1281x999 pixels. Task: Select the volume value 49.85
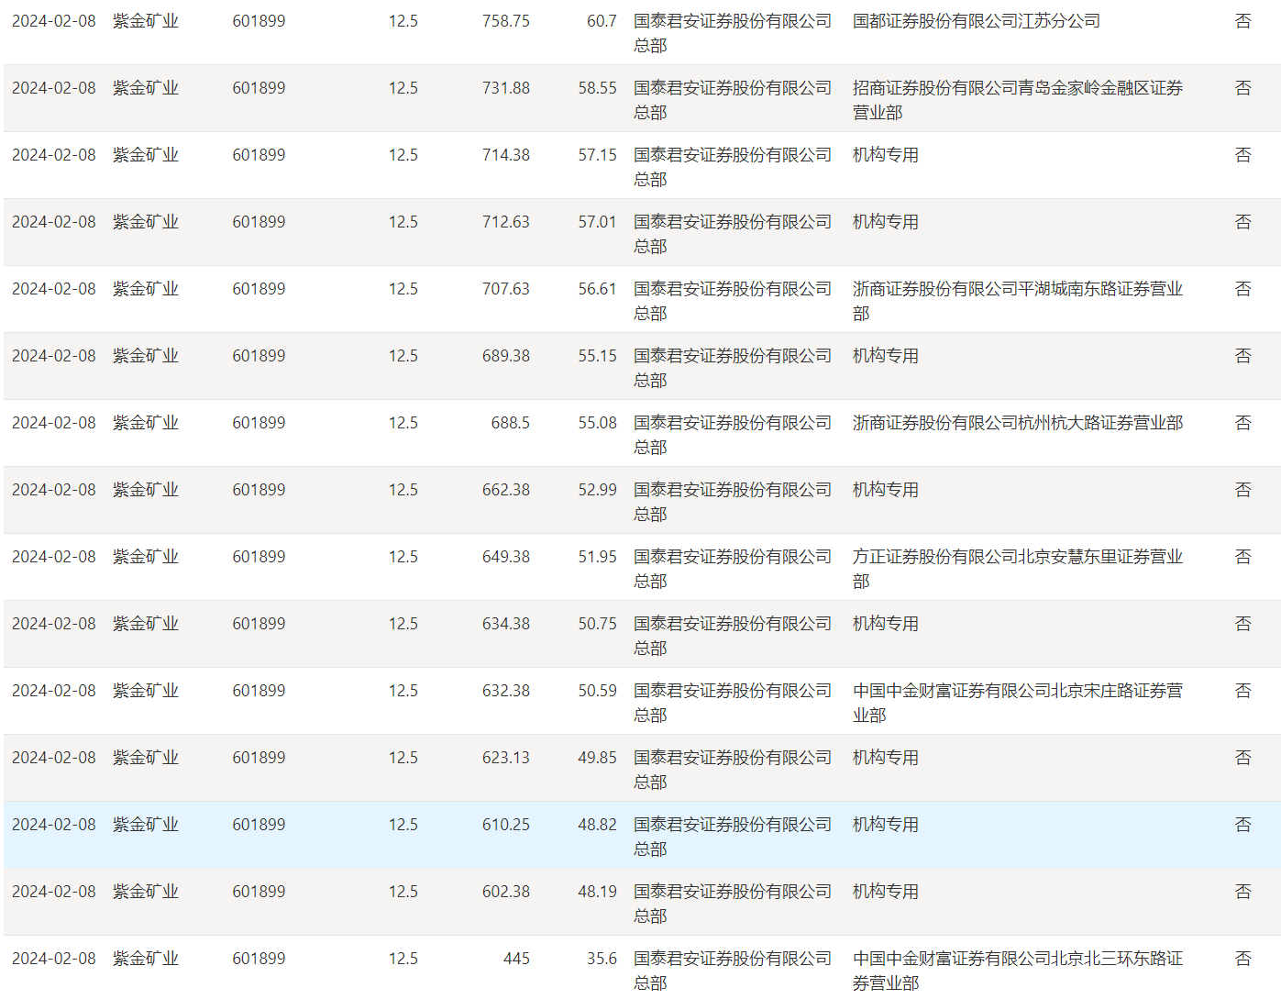pos(598,758)
